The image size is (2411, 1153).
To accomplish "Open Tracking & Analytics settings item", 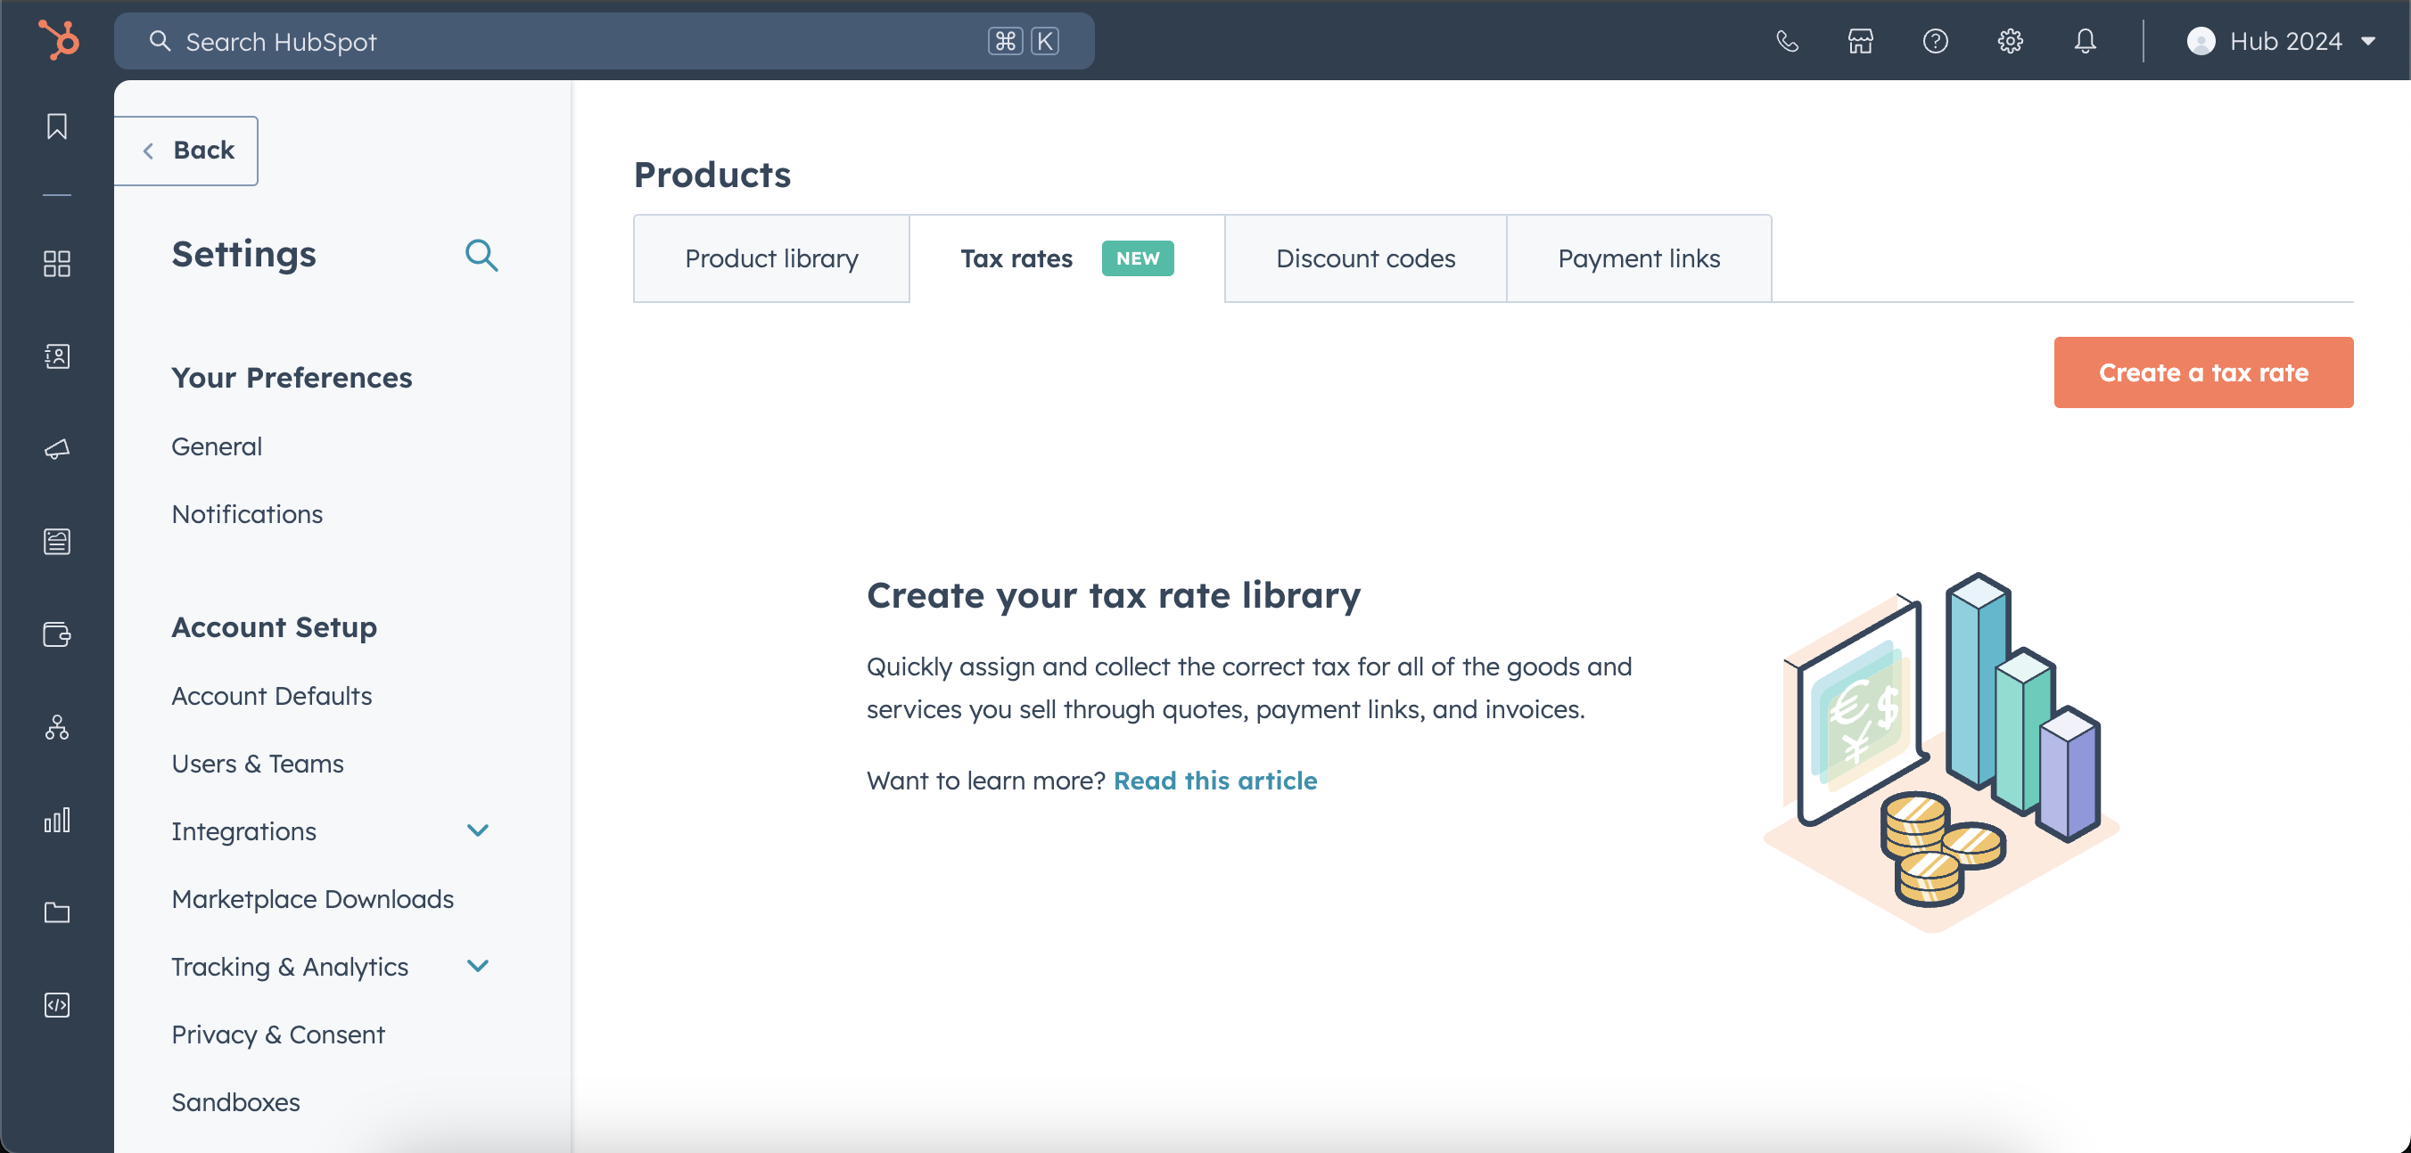I will 290,967.
